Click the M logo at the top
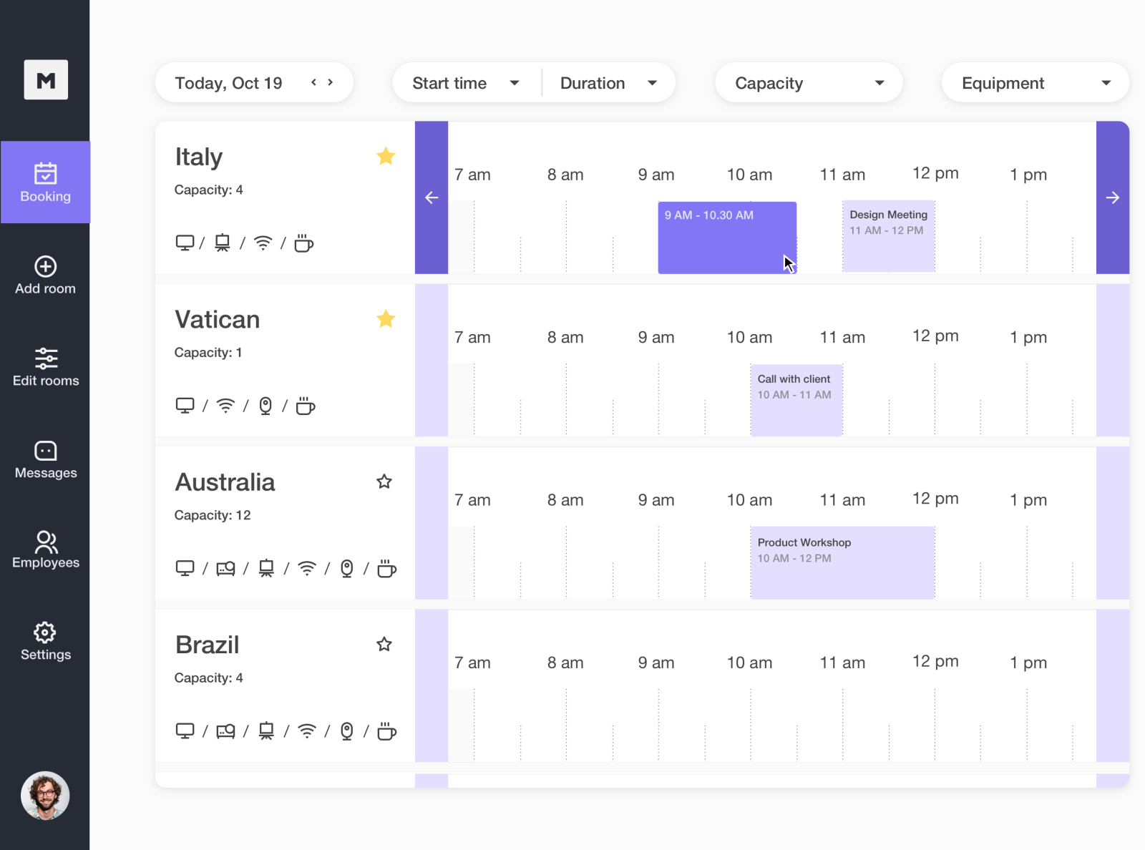This screenshot has height=850, width=1145. click(45, 79)
